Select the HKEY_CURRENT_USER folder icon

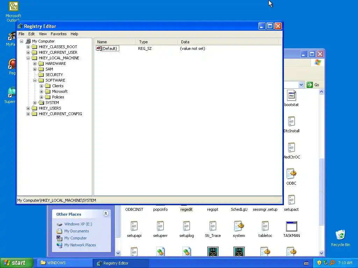tap(35, 52)
